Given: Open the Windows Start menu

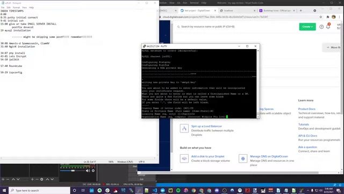Looking at the screenshot, I should click(4, 190).
